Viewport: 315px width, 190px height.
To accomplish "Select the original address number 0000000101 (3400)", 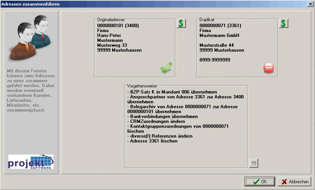I will (118, 26).
